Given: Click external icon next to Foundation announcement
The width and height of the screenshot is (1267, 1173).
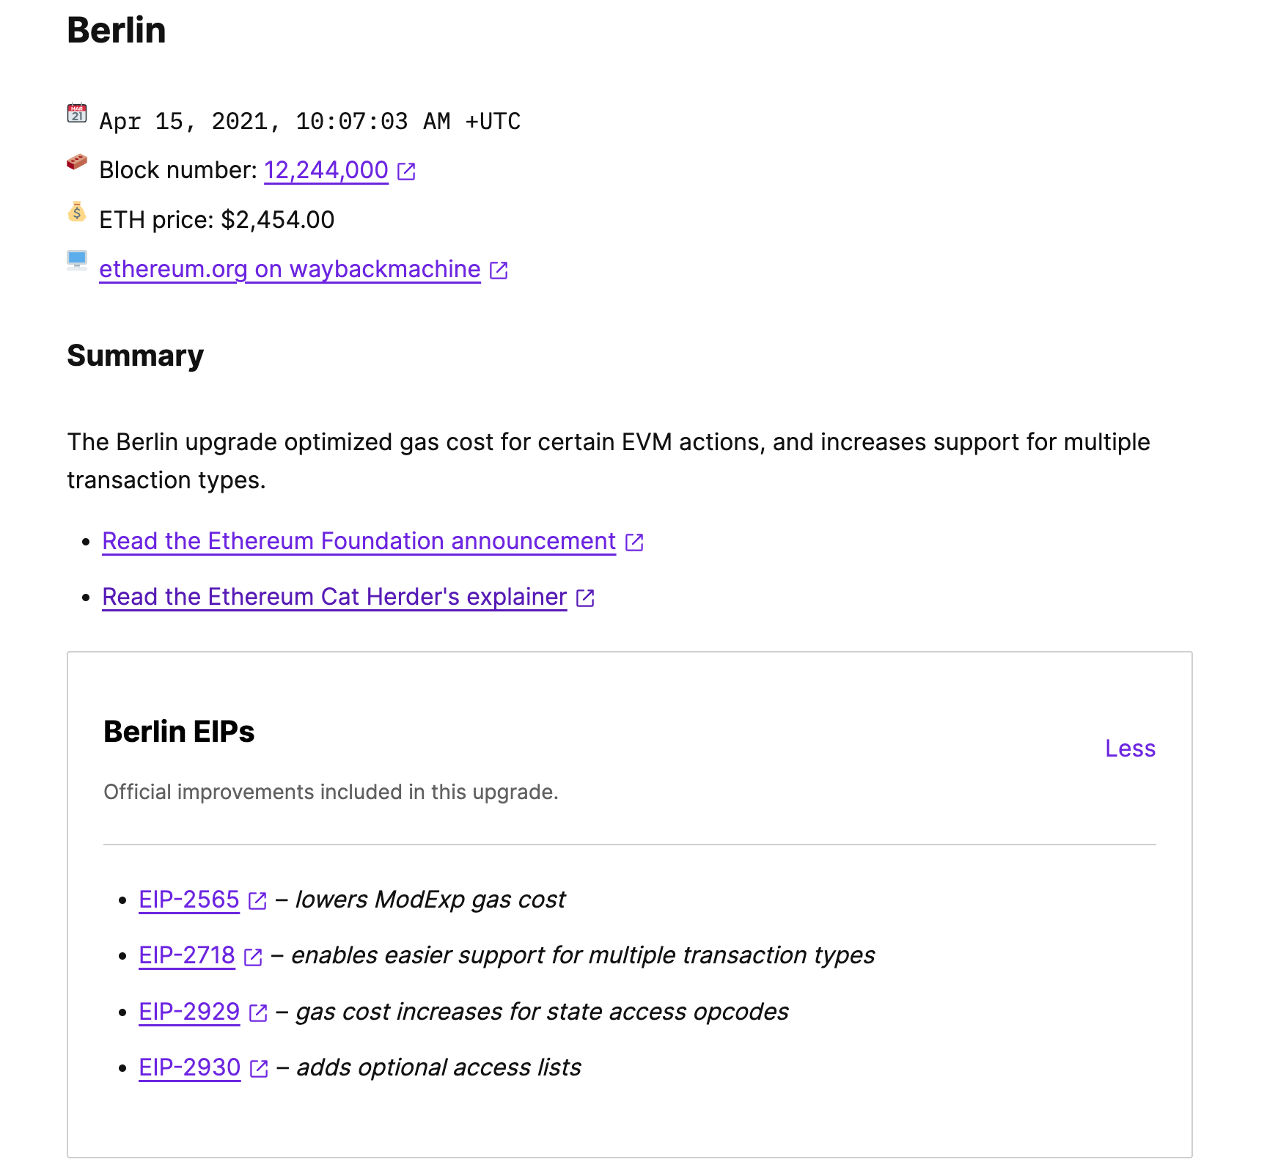Looking at the screenshot, I should coord(634,543).
